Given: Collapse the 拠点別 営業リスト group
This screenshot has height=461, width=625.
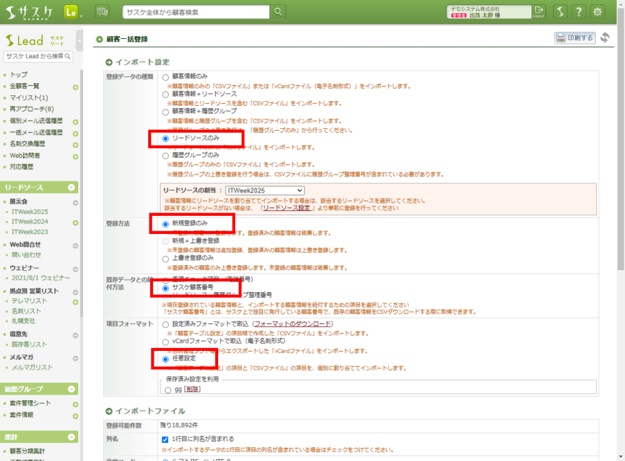Looking at the screenshot, I should pyautogui.click(x=76, y=292).
